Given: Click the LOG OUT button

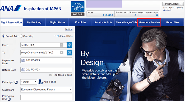Looking at the screenshot, I should click(x=77, y=14).
